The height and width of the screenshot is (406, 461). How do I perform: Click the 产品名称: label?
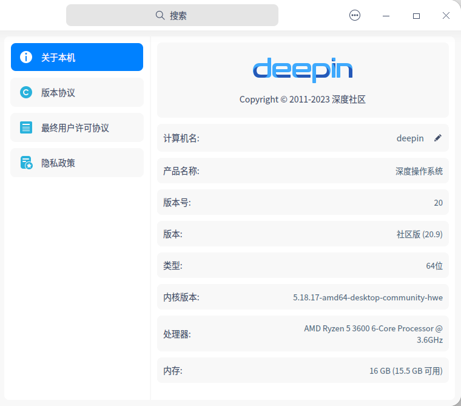click(181, 171)
